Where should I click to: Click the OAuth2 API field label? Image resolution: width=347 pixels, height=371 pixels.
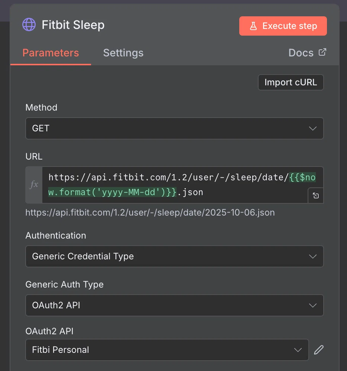pyautogui.click(x=49, y=331)
